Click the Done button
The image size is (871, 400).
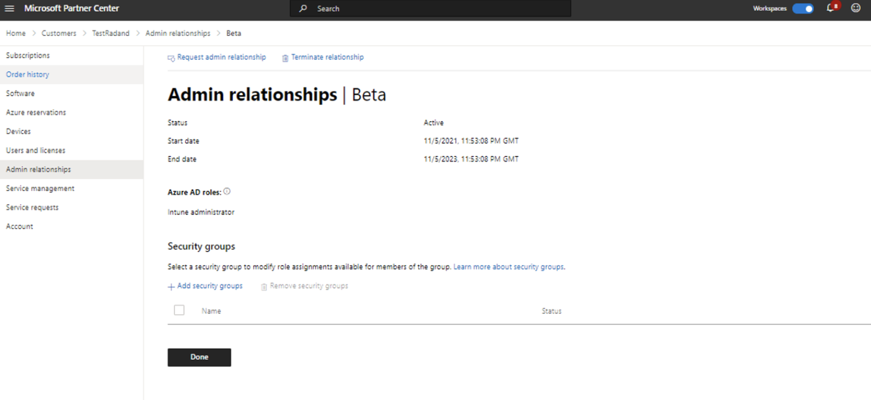(199, 357)
